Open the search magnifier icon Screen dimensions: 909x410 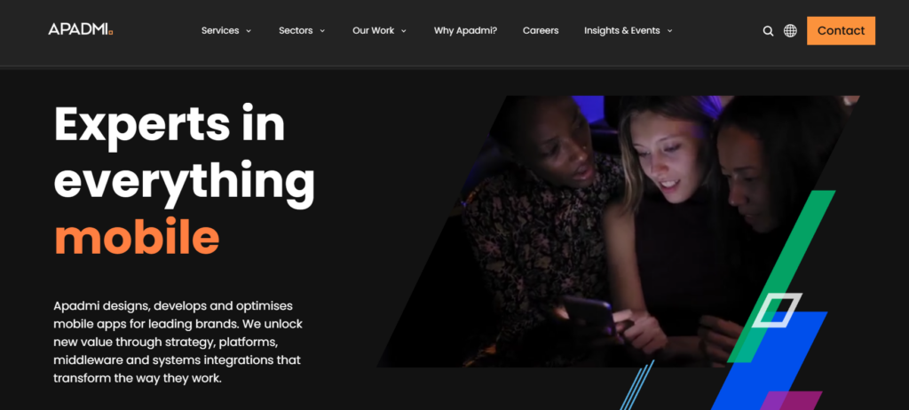(x=768, y=31)
